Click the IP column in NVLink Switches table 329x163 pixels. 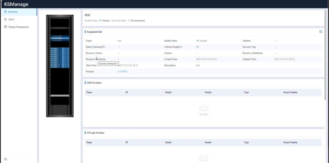(127, 143)
